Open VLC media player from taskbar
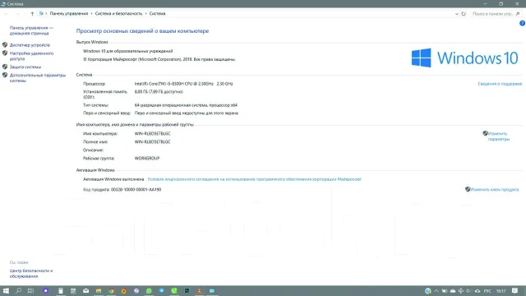Image resolution: width=526 pixels, height=296 pixels. [199, 290]
